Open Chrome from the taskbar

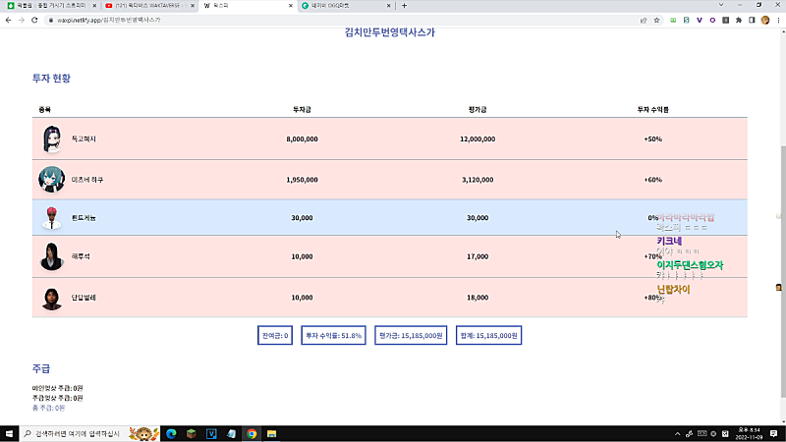coord(252,433)
